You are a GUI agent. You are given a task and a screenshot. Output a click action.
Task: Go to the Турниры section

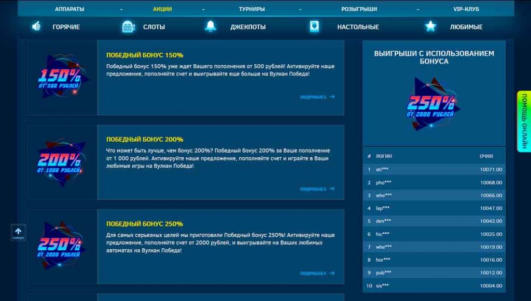tap(252, 9)
